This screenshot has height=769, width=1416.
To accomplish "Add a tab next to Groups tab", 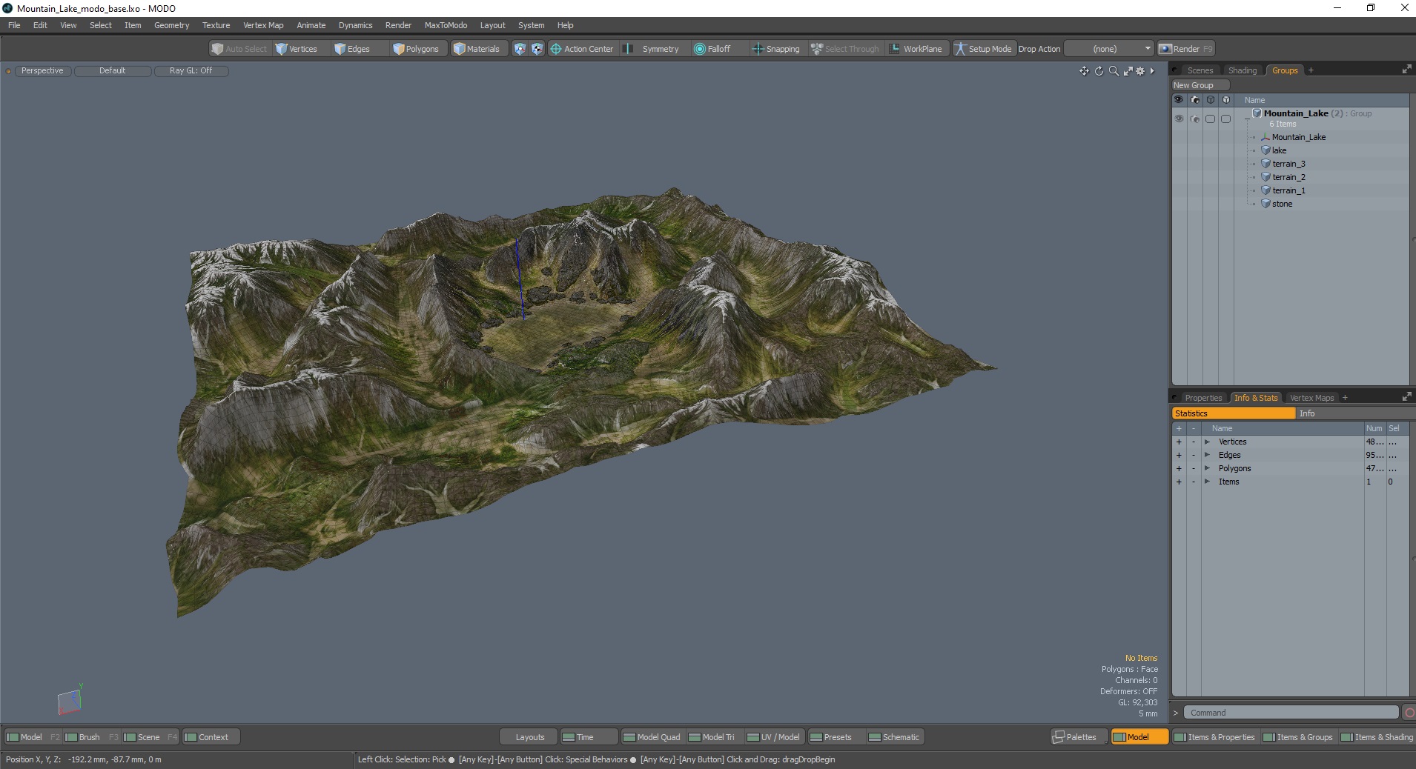I will point(1311,70).
